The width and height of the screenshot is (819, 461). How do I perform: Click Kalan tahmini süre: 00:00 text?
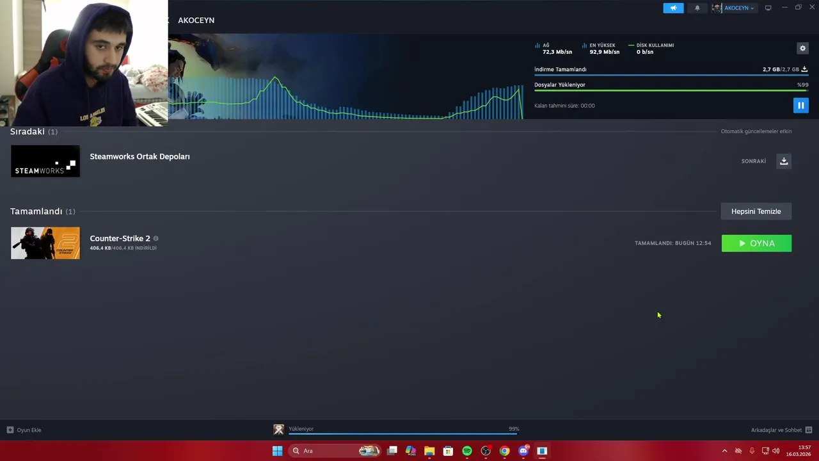click(x=564, y=106)
